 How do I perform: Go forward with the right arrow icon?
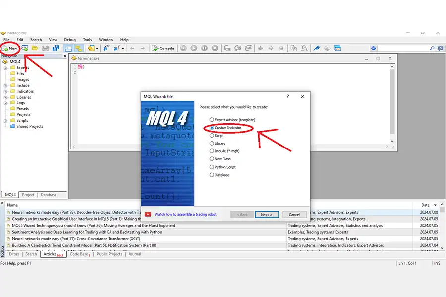coord(143,49)
